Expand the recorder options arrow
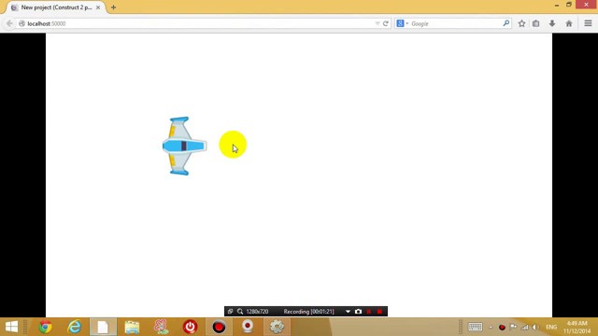598x336 pixels. tap(348, 311)
